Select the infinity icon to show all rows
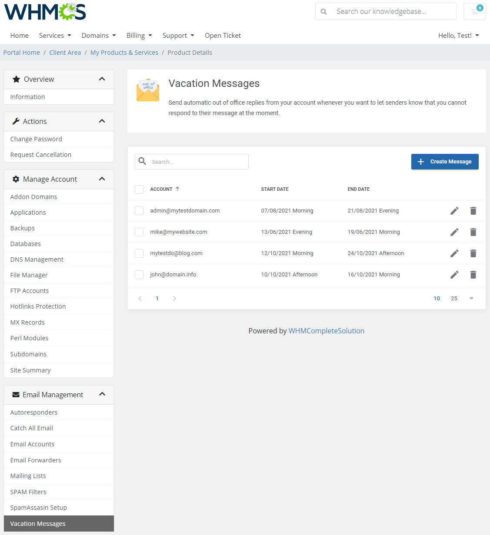This screenshot has width=490, height=535. pos(472,298)
